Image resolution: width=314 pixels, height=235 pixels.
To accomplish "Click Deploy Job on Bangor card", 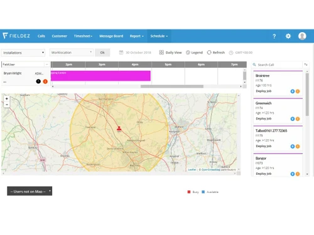I will click(x=264, y=174).
